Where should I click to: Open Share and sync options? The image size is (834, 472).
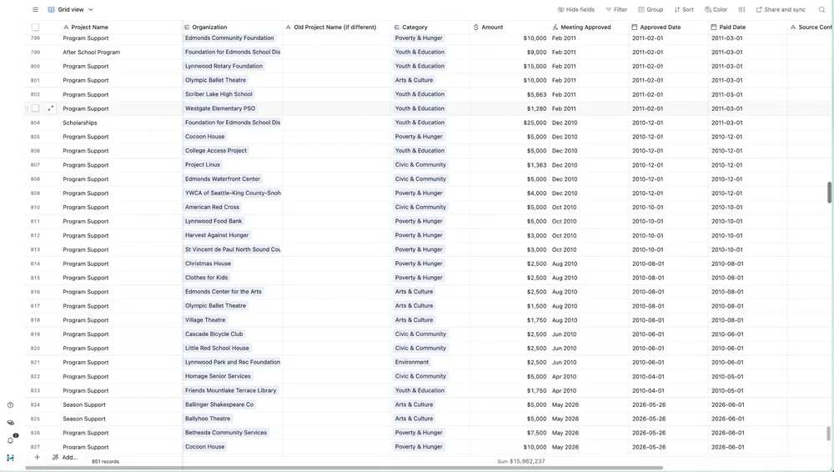(781, 9)
